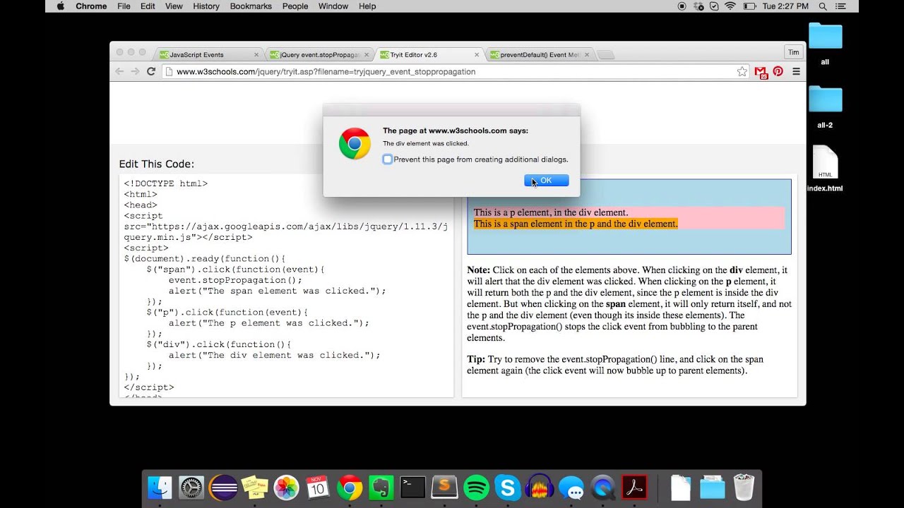This screenshot has height=508, width=904.
Task: Click the OK button in the alert dialog
Action: pyautogui.click(x=546, y=181)
